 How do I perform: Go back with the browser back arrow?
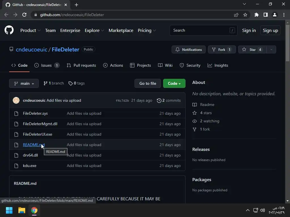click(x=6, y=15)
